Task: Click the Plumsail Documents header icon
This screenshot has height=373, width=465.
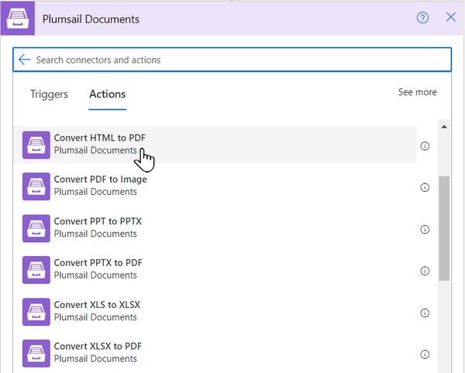Action: (18, 19)
